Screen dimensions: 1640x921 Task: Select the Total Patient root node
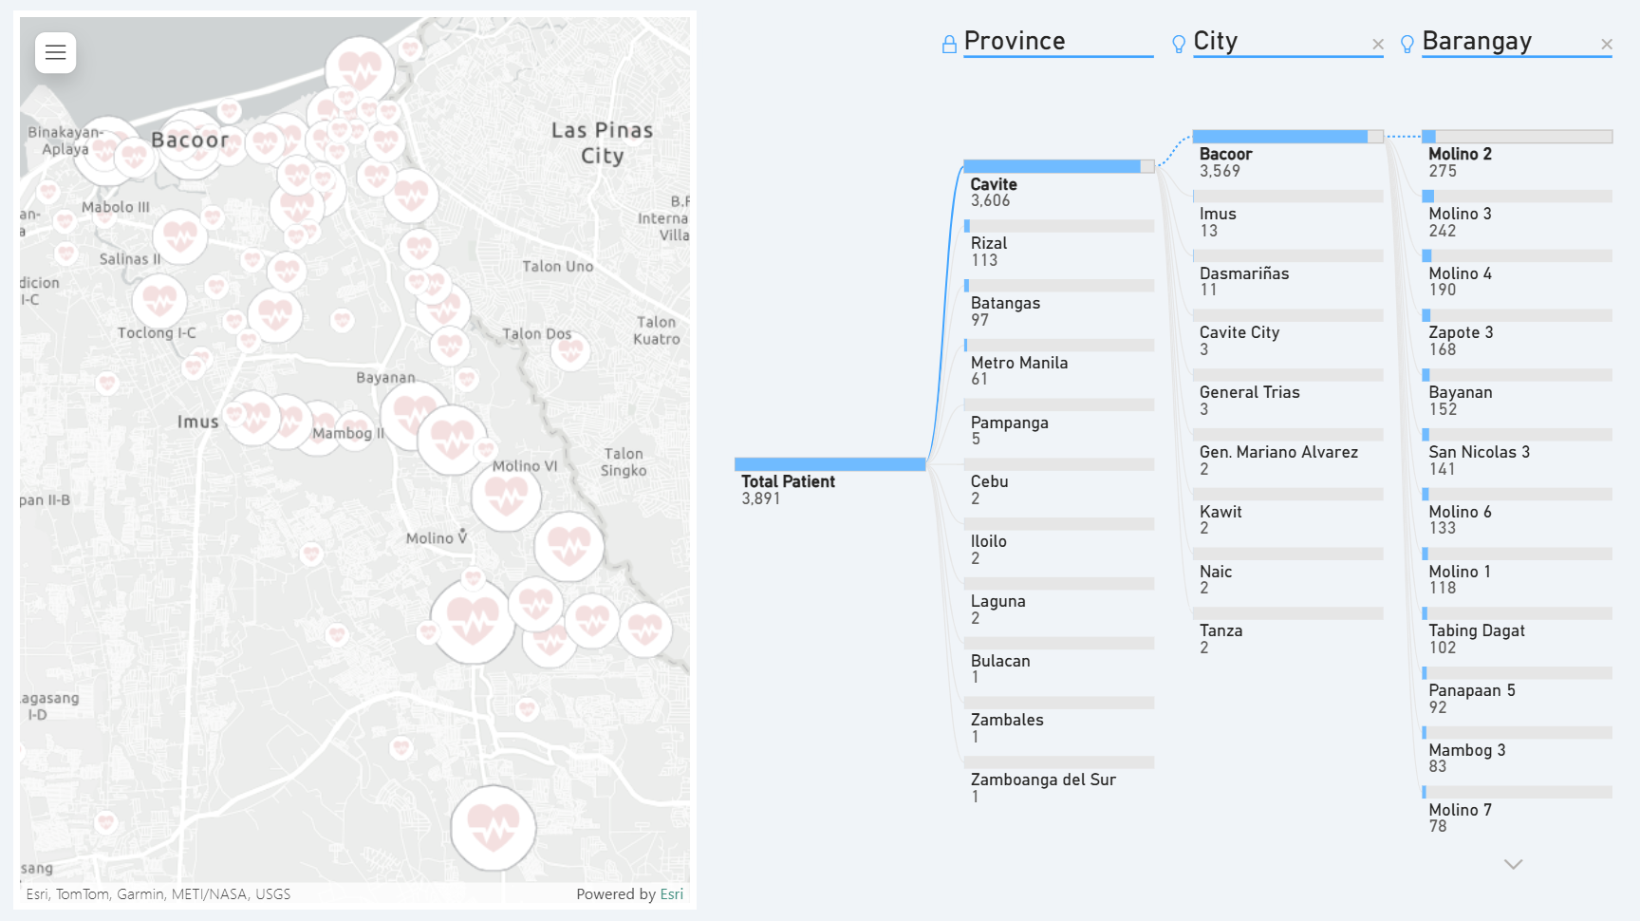pos(829,482)
